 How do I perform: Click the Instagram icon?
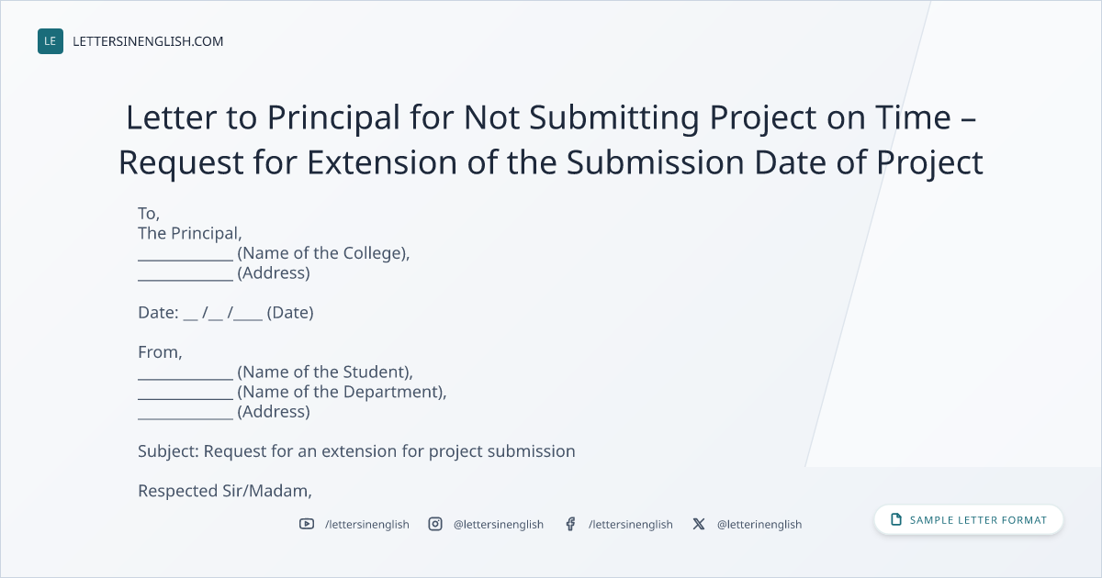tap(435, 524)
